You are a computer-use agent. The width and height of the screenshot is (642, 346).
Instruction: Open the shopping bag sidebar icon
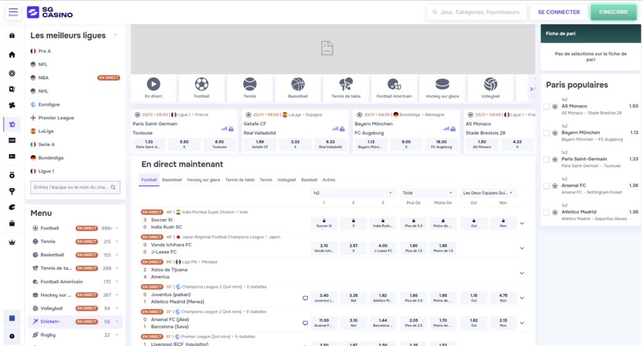coord(12,223)
